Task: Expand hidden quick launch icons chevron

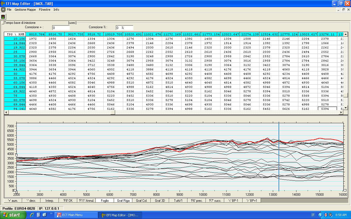Action: point(51,214)
